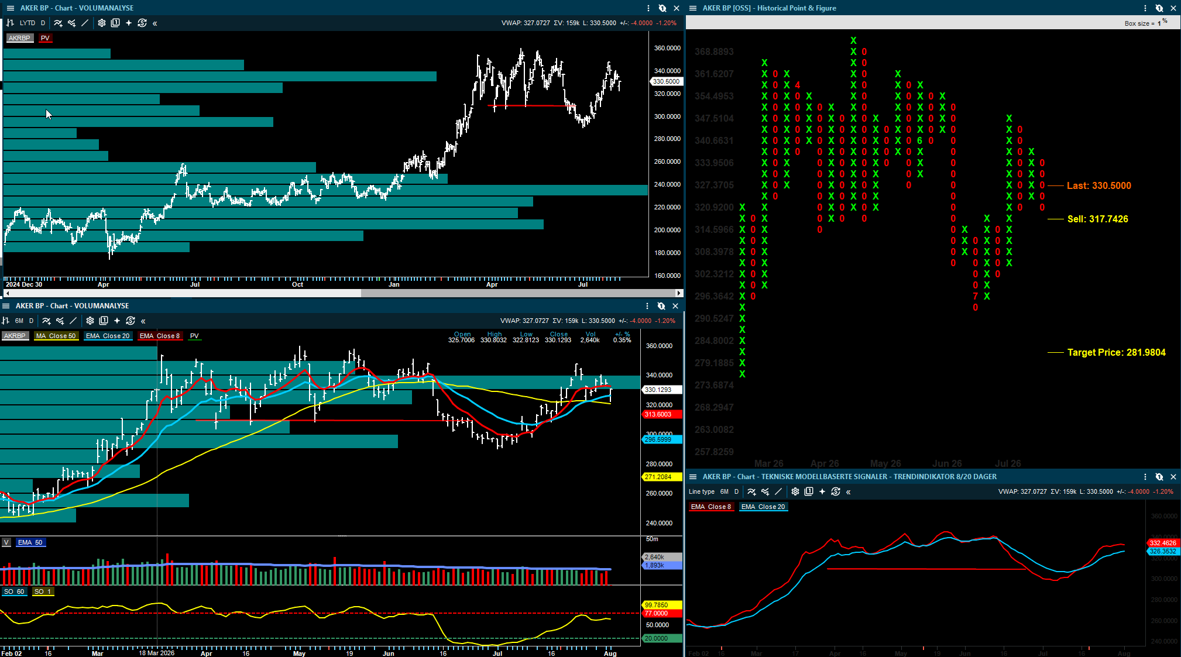This screenshot has width=1181, height=657.
Task: Select trend line tool in top VOLUMANALYSE toolbar
Action: click(85, 23)
